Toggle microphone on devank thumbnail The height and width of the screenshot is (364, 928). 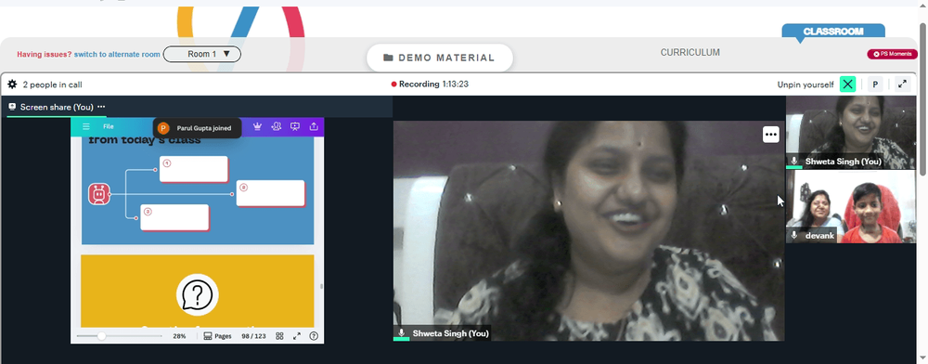pos(793,236)
